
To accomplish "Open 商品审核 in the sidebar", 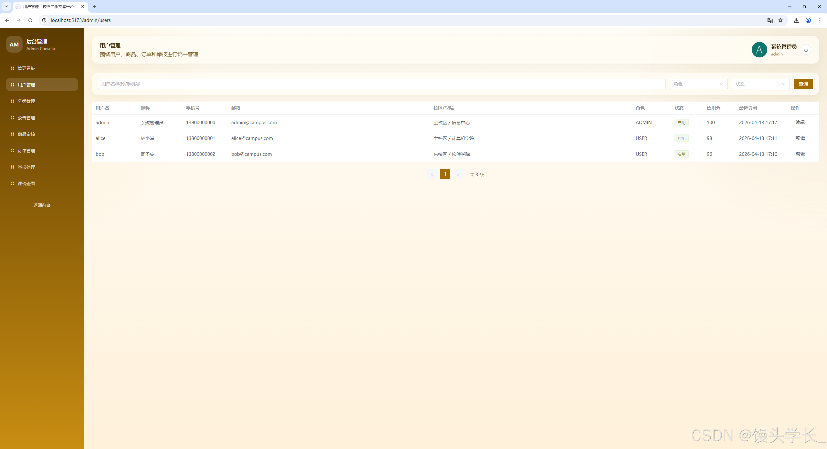I will pyautogui.click(x=42, y=134).
